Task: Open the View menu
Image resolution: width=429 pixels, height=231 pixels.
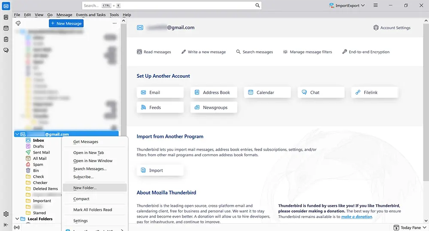Action: point(39,15)
